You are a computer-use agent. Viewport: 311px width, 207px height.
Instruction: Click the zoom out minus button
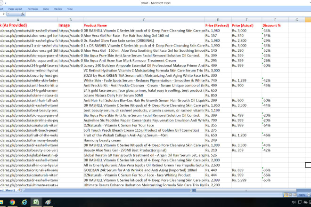(309, 195)
